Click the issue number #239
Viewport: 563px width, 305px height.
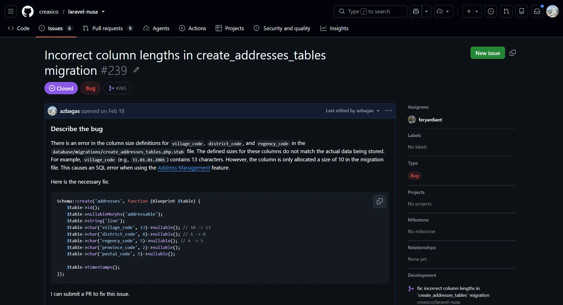tap(114, 70)
